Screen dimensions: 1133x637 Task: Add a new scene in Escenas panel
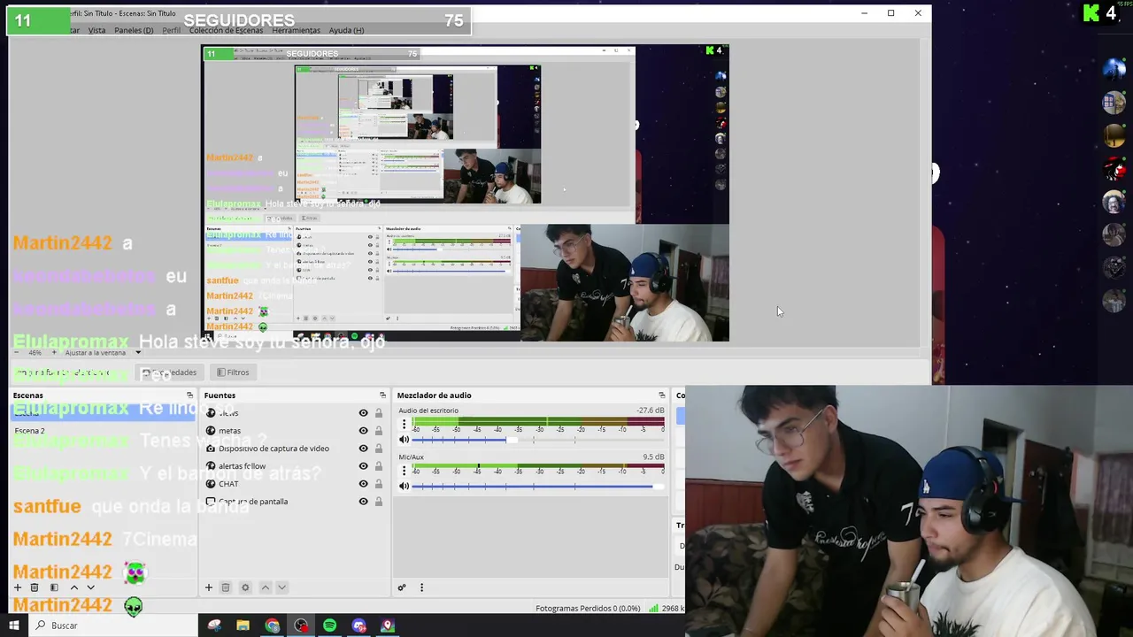click(17, 587)
